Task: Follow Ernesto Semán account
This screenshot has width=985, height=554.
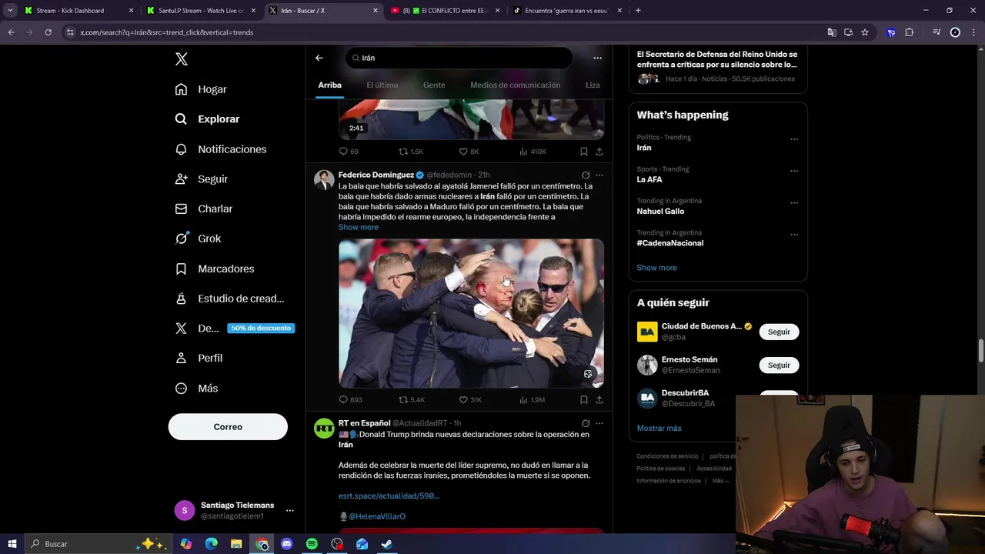Action: pyautogui.click(x=779, y=365)
